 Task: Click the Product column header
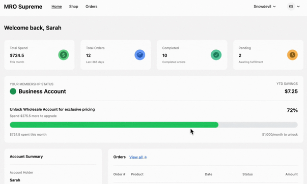click(x=137, y=174)
